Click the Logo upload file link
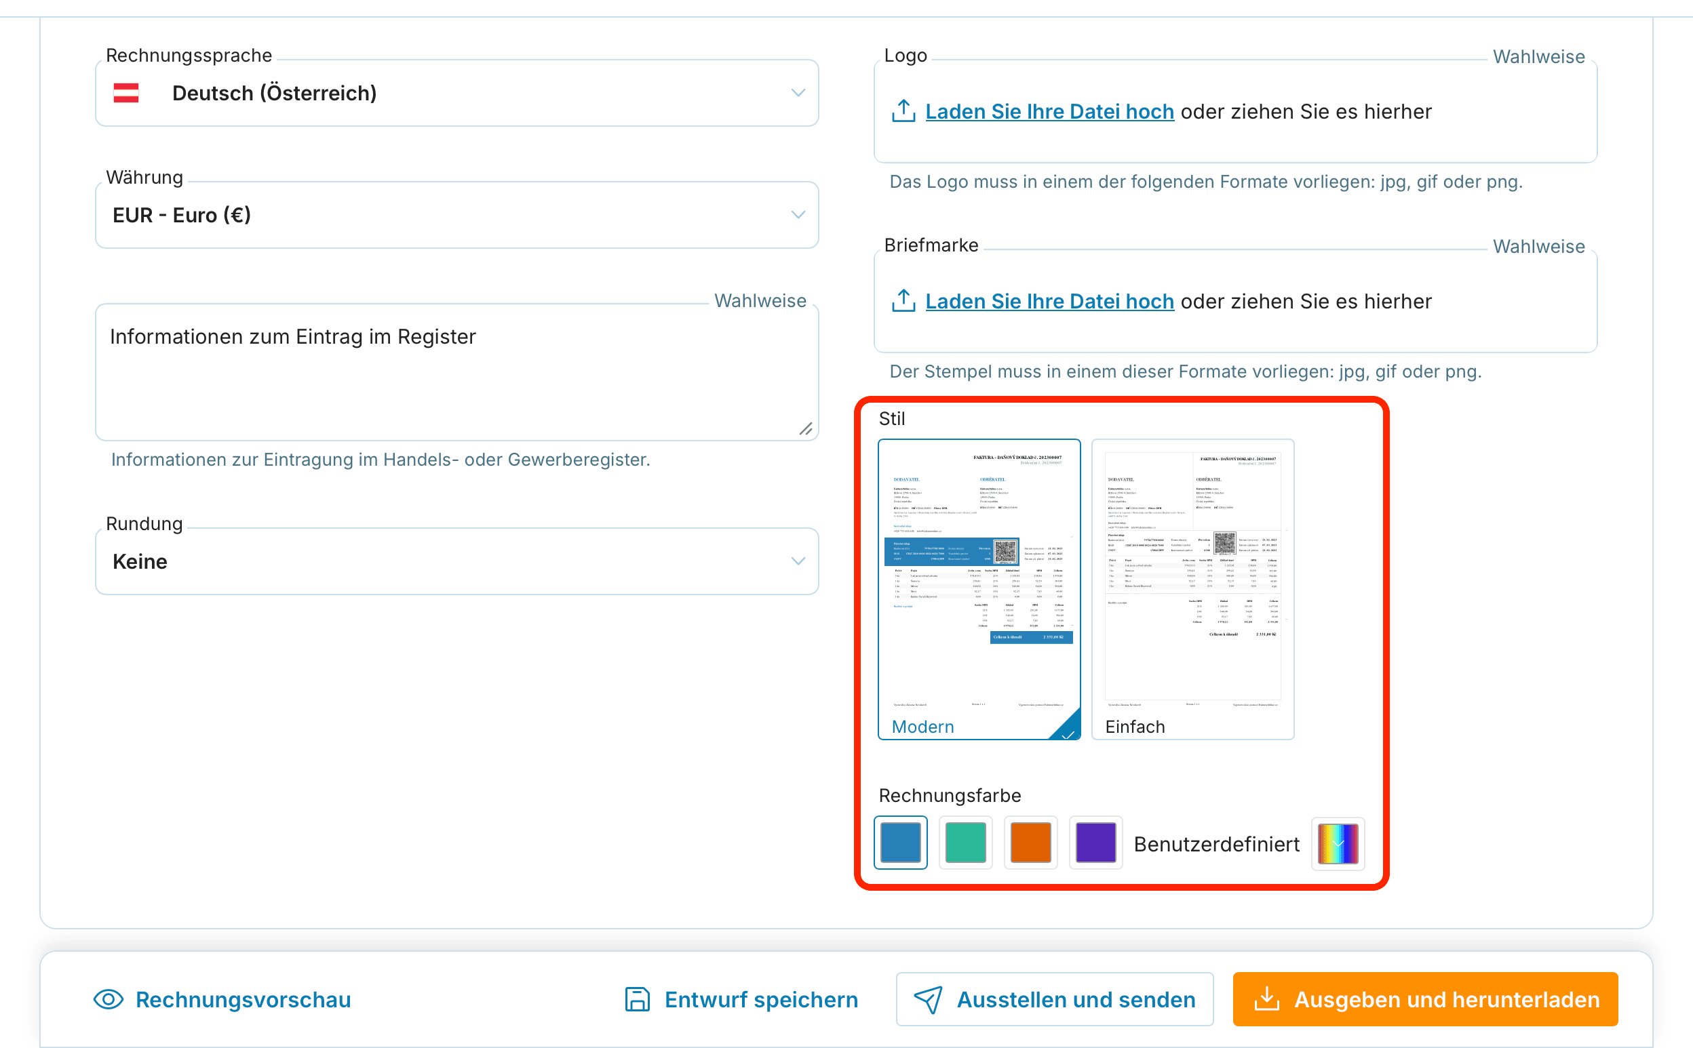The height and width of the screenshot is (1048, 1693). click(x=1049, y=112)
